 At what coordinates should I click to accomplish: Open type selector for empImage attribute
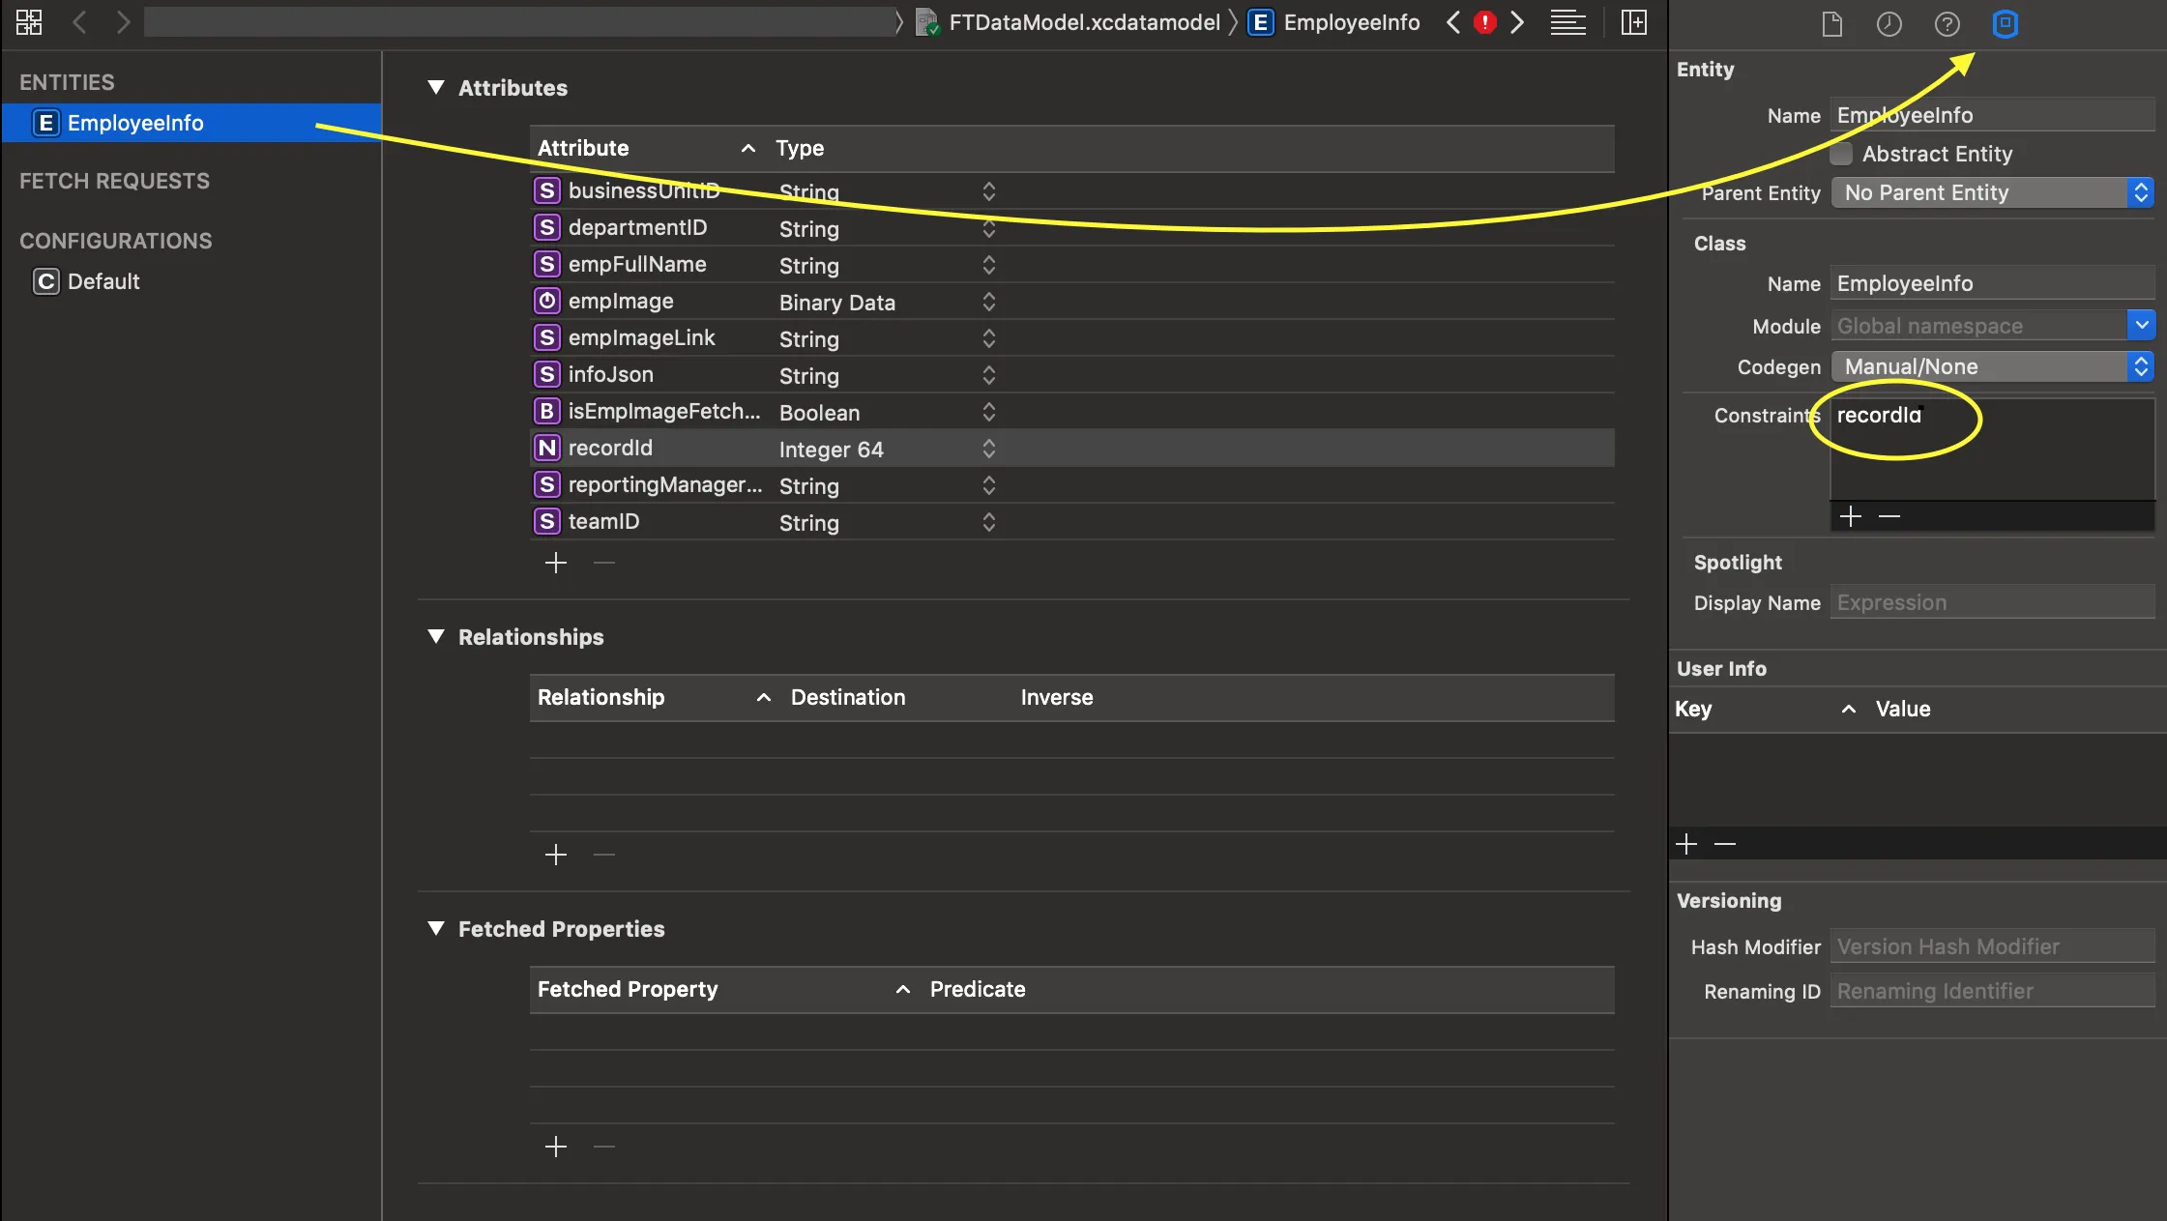[x=988, y=302]
